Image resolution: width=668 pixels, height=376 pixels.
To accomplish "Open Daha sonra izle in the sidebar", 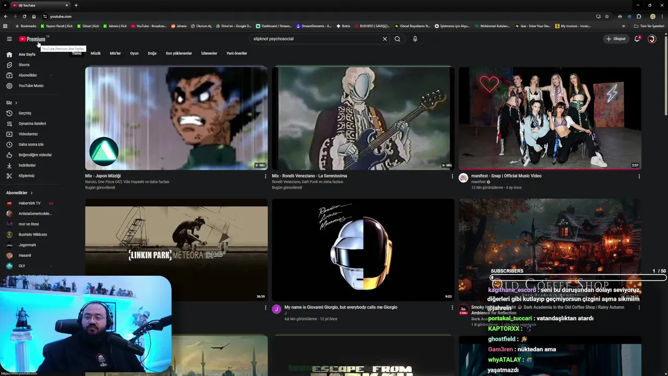I will pyautogui.click(x=31, y=144).
